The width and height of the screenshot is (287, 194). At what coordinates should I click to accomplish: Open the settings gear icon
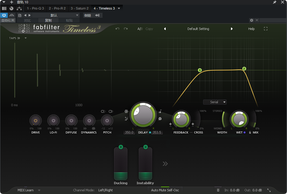(x=252, y=20)
